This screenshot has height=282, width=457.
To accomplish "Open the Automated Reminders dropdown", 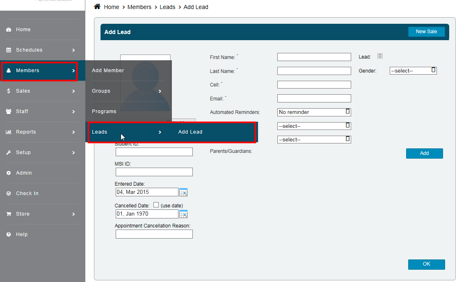I will (x=314, y=112).
